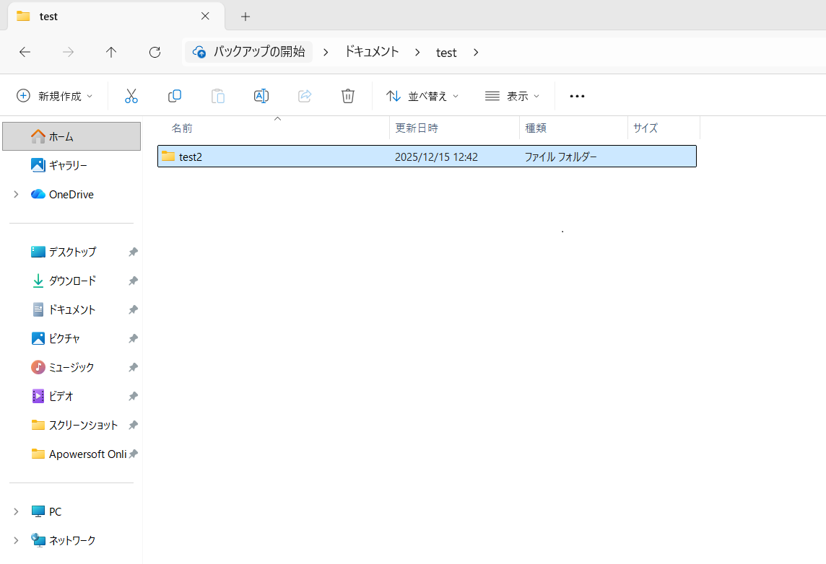Image resolution: width=826 pixels, height=564 pixels.
Task: Click the test breadcrumb segment
Action: 446,53
